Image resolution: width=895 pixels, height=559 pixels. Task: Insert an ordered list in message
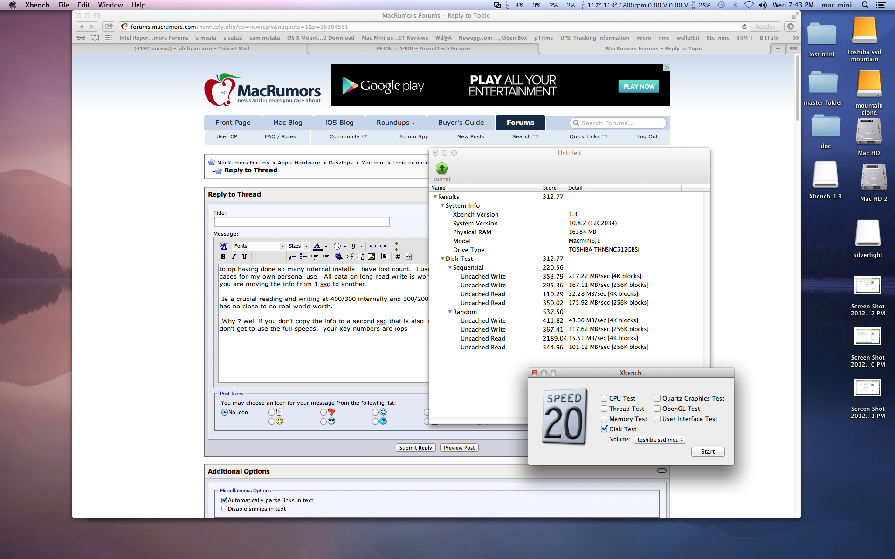[292, 257]
